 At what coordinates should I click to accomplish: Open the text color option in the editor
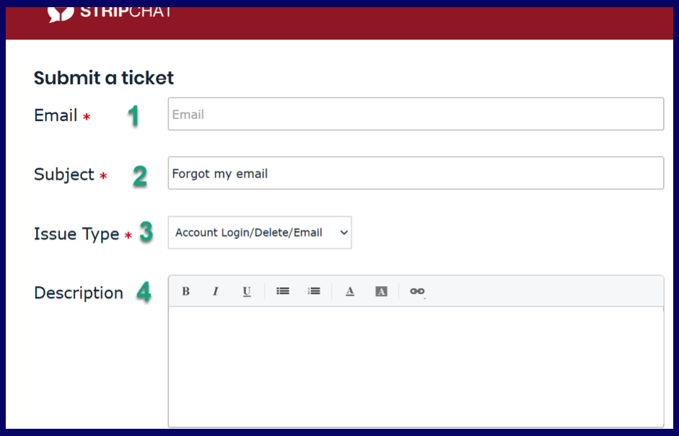(350, 290)
